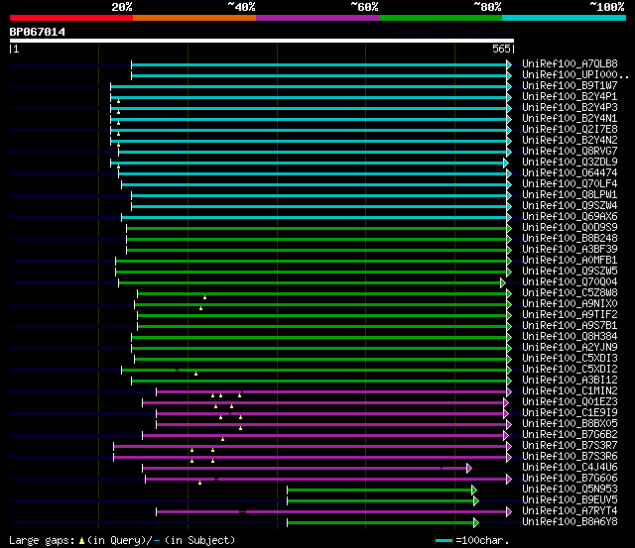Click the purple ~60% identity legend segment
The height and width of the screenshot is (548, 635).
coord(317,18)
